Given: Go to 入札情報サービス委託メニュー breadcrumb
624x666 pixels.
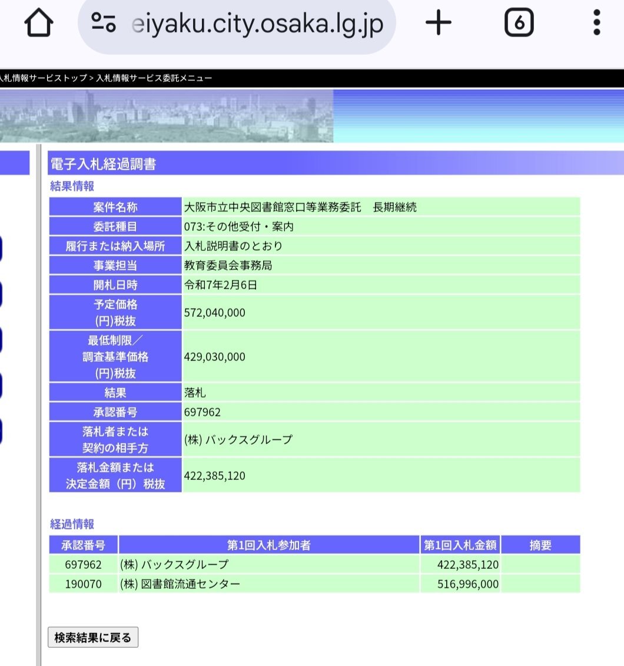Looking at the screenshot, I should (x=154, y=78).
